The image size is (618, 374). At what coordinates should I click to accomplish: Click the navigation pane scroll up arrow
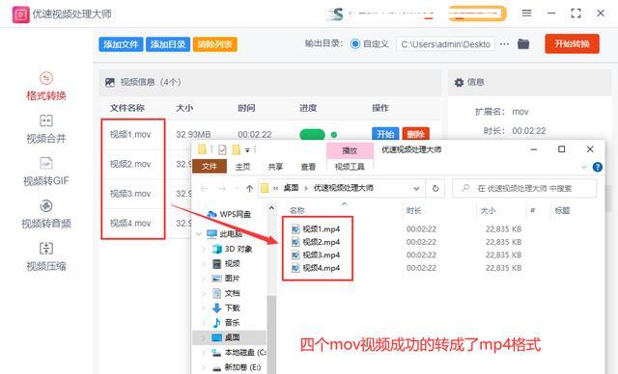pyautogui.click(x=271, y=208)
